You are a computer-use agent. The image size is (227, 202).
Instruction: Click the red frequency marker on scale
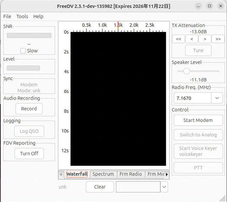coord(118,26)
